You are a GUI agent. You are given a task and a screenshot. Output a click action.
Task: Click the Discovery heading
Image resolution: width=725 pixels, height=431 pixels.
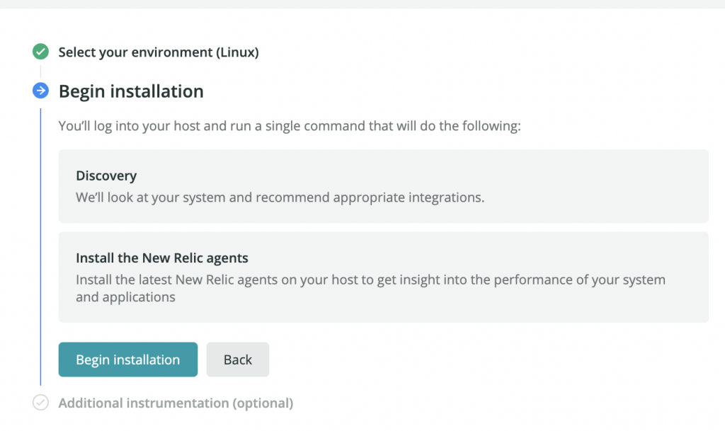pos(106,176)
